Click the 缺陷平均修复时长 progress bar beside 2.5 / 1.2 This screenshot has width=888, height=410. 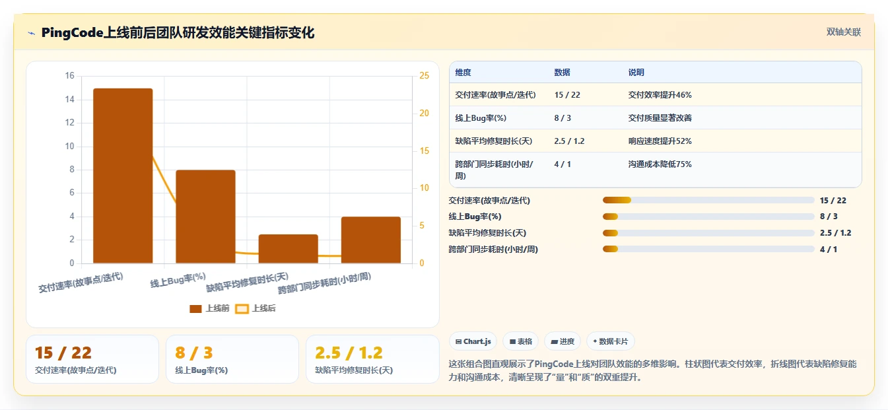point(708,233)
